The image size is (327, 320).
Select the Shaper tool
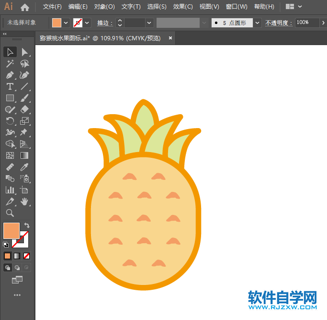pos(10,109)
